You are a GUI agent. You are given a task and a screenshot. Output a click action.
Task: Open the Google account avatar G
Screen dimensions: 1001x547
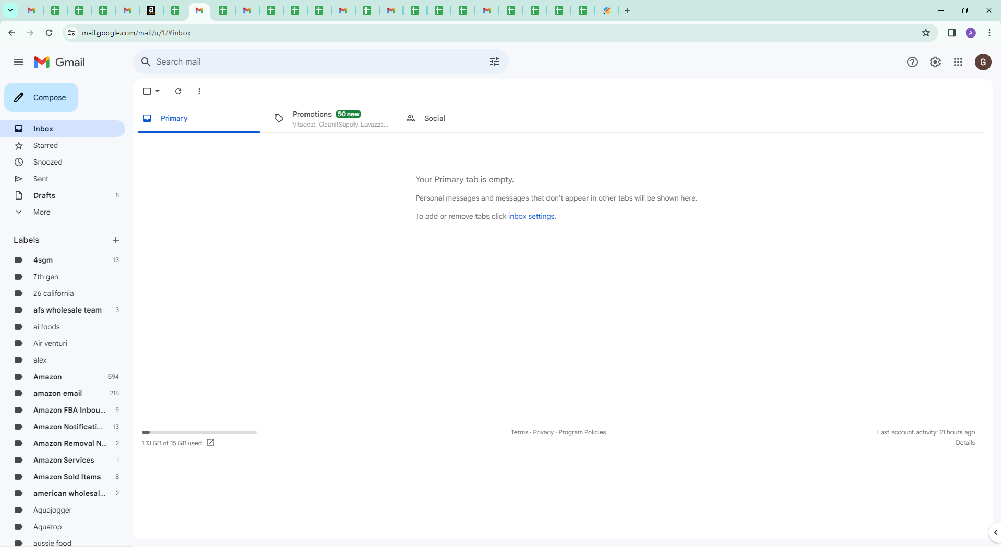983,62
